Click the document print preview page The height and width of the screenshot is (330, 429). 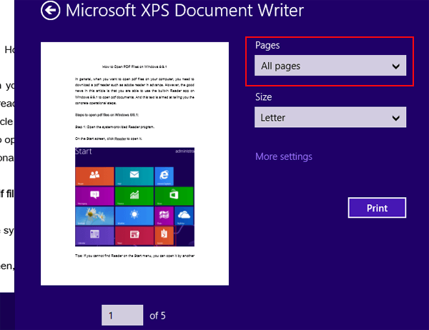click(x=134, y=164)
